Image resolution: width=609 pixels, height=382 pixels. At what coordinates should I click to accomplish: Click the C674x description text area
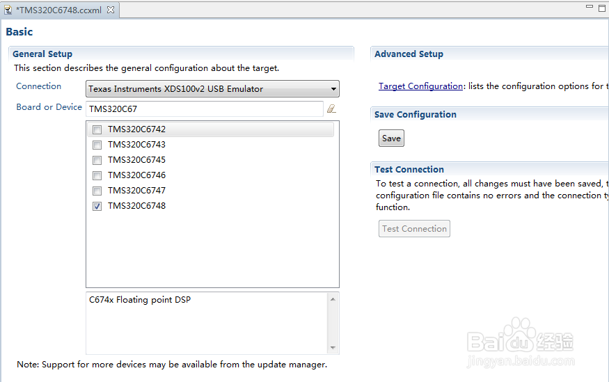pyautogui.click(x=207, y=322)
